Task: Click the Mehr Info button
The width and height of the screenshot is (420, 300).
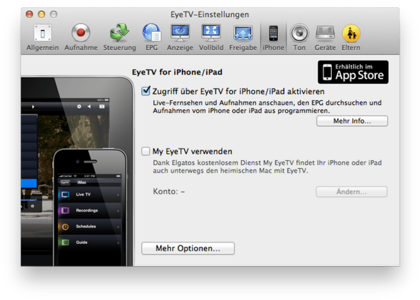Action: point(352,121)
